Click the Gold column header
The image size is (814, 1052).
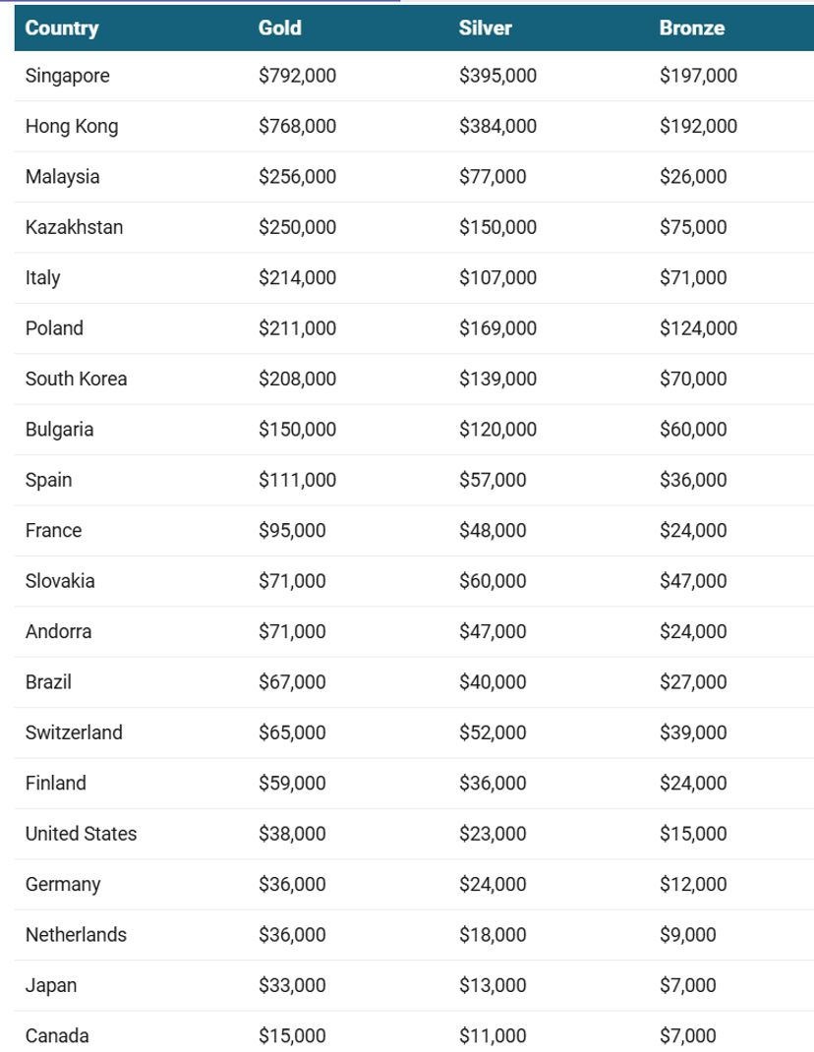coord(280,29)
